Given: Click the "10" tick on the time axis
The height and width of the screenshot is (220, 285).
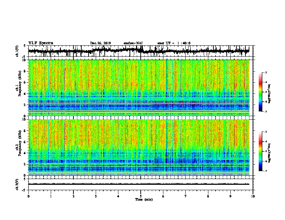Looking at the screenshot, I should [253, 196].
